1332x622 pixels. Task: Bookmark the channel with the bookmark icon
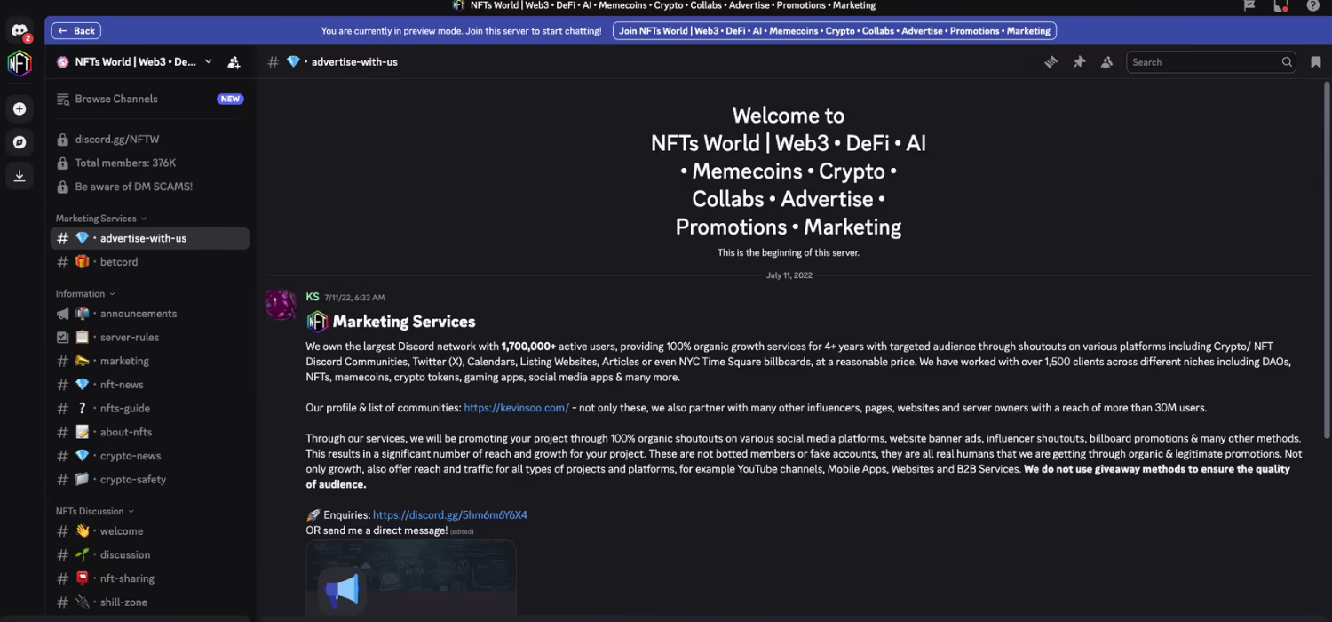coord(1313,61)
